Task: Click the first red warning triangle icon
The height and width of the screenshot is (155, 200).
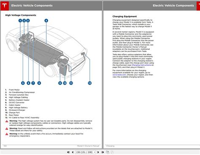Action: (x=7, y=121)
